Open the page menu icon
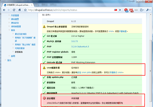Screen dimensions: 153x107 [x=142, y=10]
